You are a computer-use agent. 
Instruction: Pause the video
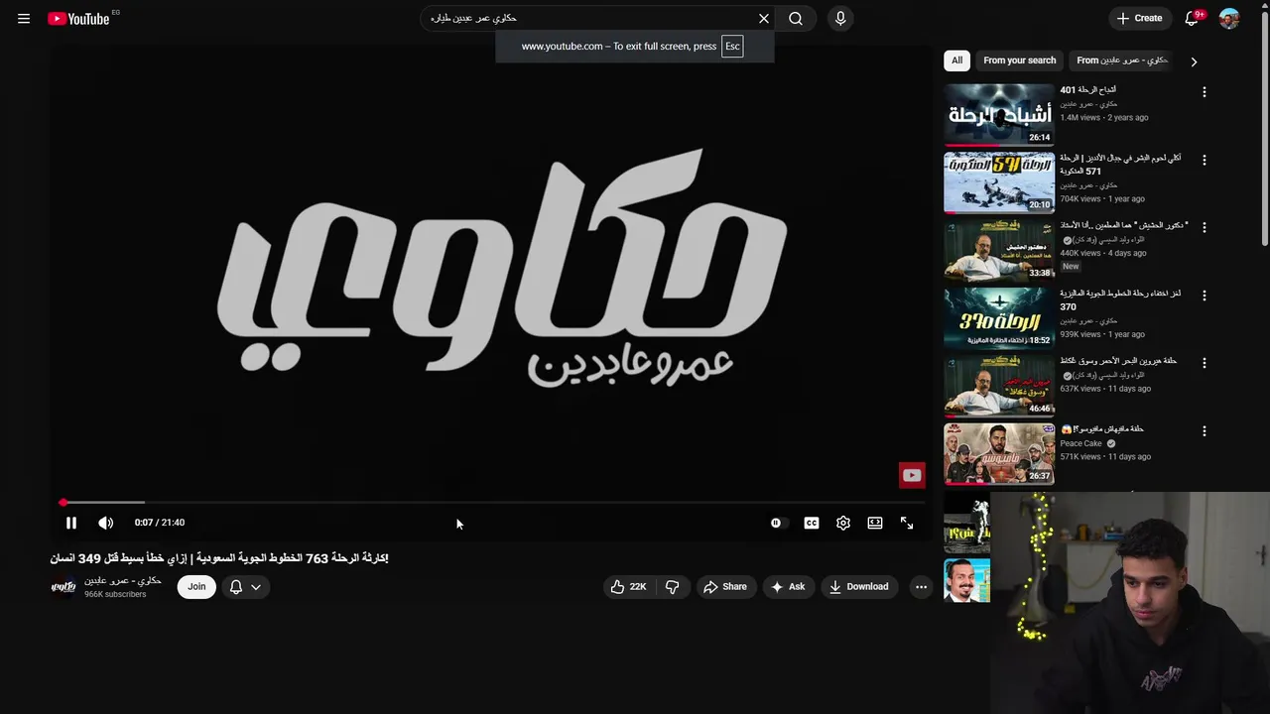point(71,523)
